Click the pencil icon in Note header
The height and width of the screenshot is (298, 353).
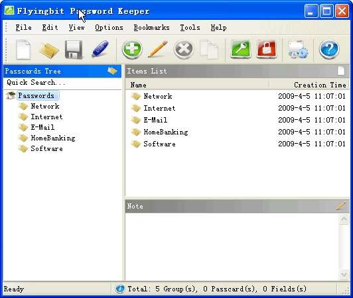pyautogui.click(x=340, y=206)
